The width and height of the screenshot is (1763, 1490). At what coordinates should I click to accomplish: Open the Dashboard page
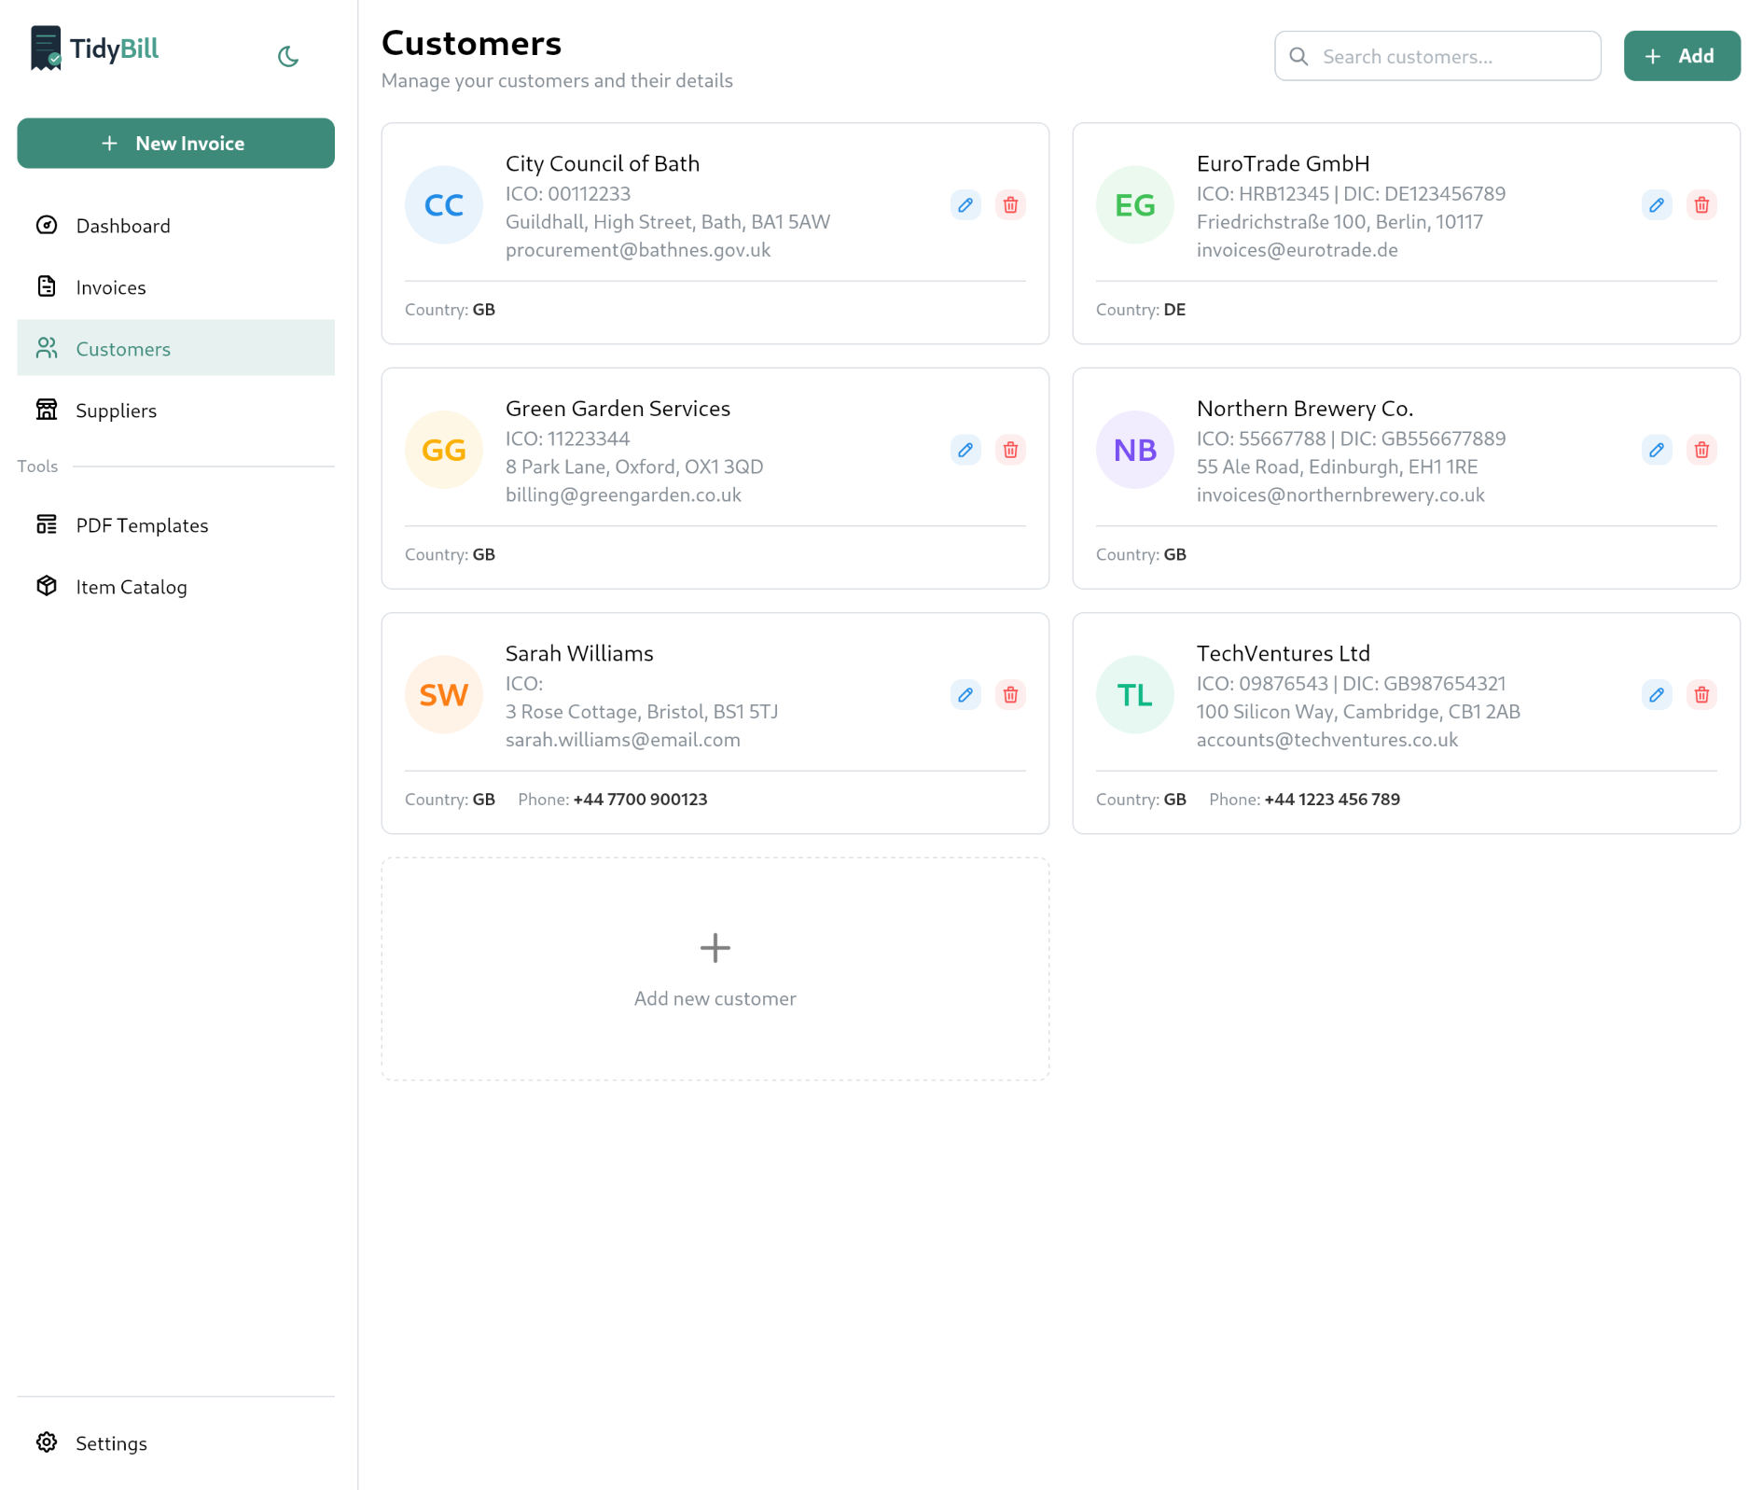[123, 226]
